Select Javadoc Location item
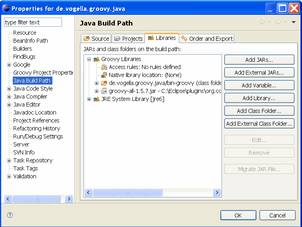 (x=35, y=113)
